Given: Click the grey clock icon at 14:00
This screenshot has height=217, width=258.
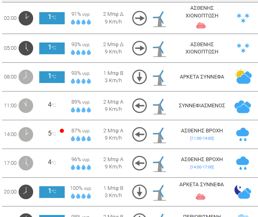Looking at the screenshot, I should [x=26, y=134].
